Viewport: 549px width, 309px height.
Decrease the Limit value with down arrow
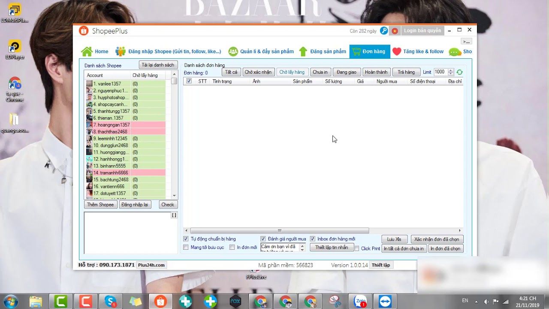coord(450,74)
